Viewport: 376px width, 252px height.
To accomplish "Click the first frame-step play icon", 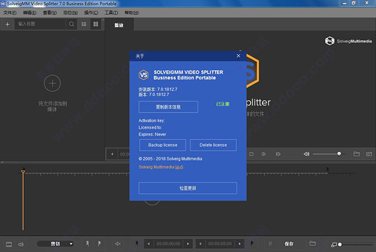I will [x=264, y=154].
